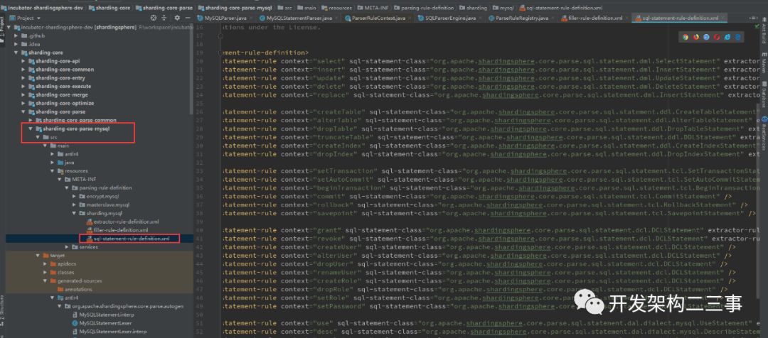Click the locate/scroll-from-source target icon

(154, 18)
